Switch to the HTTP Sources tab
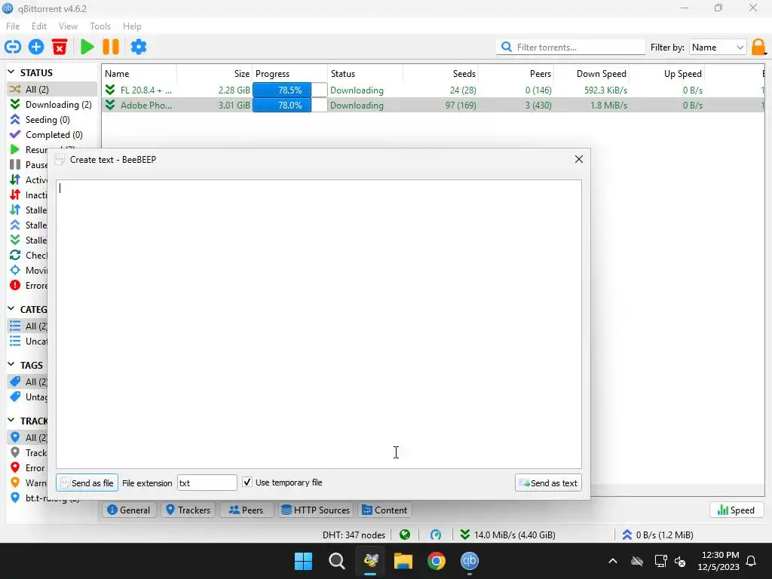 pos(316,510)
